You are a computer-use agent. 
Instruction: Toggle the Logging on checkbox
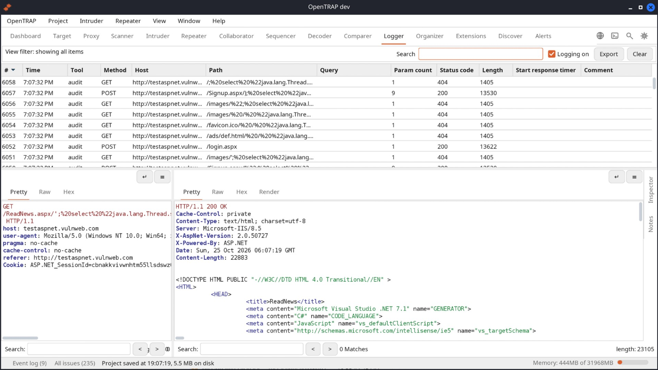(551, 54)
